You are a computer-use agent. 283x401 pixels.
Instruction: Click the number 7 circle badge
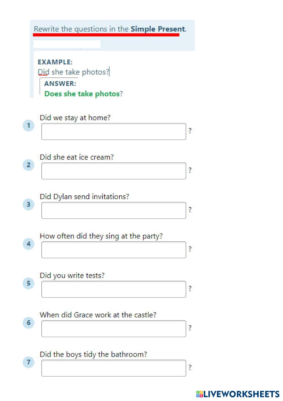pyautogui.click(x=28, y=362)
